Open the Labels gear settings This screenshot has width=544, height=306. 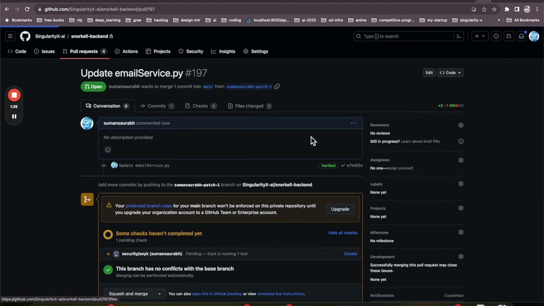[x=461, y=184]
